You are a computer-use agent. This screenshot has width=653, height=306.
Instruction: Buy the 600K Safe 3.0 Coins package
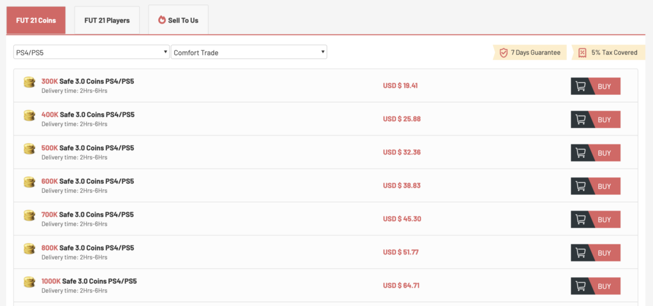[596, 186]
